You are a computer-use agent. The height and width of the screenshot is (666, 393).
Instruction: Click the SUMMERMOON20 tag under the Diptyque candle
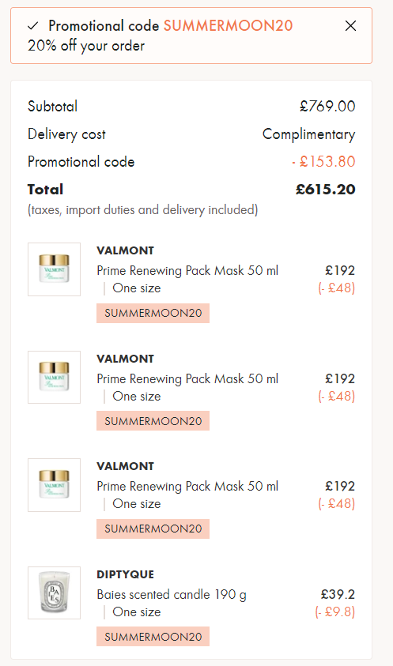click(153, 636)
